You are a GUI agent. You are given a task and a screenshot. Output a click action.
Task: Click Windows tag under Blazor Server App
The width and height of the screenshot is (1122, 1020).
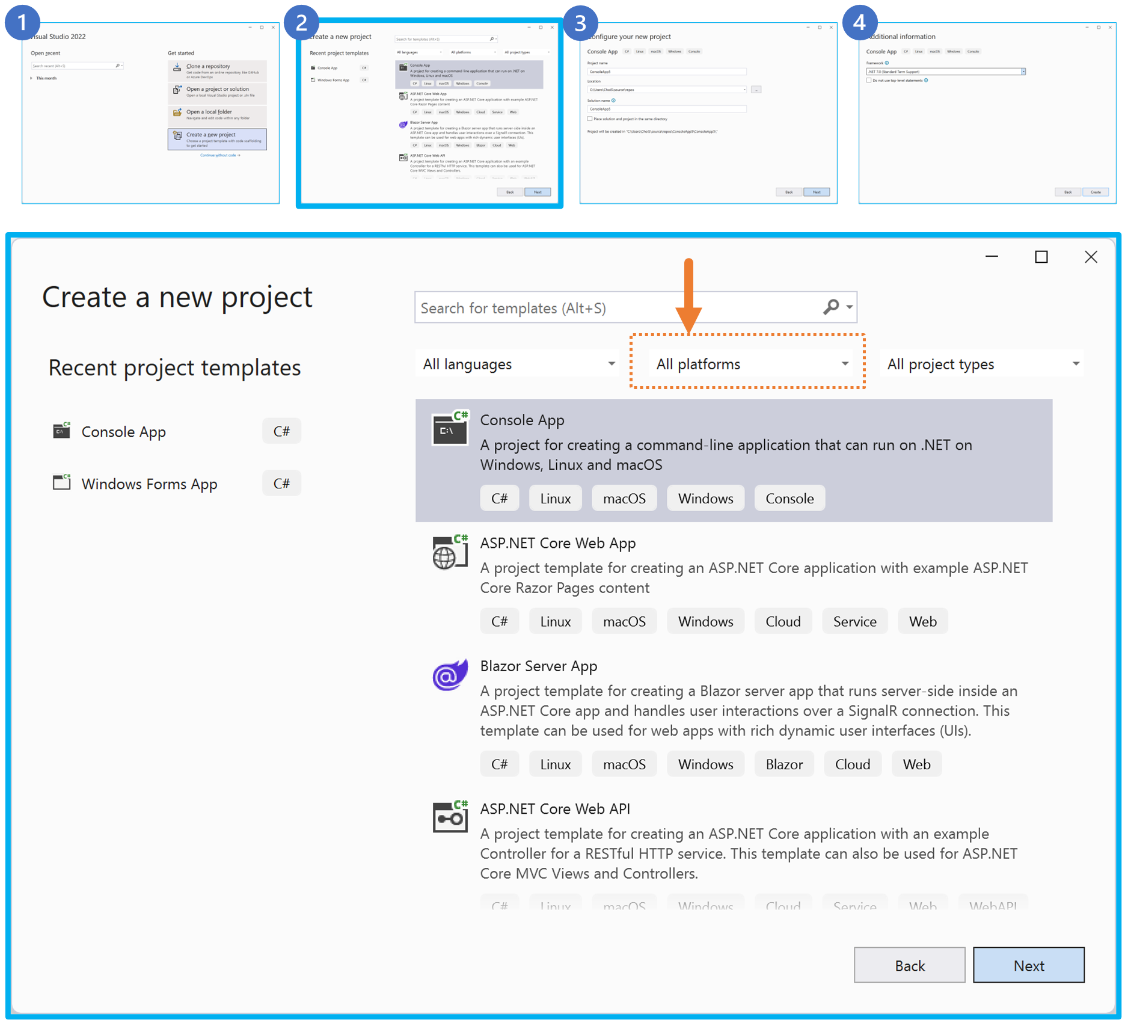[705, 764]
